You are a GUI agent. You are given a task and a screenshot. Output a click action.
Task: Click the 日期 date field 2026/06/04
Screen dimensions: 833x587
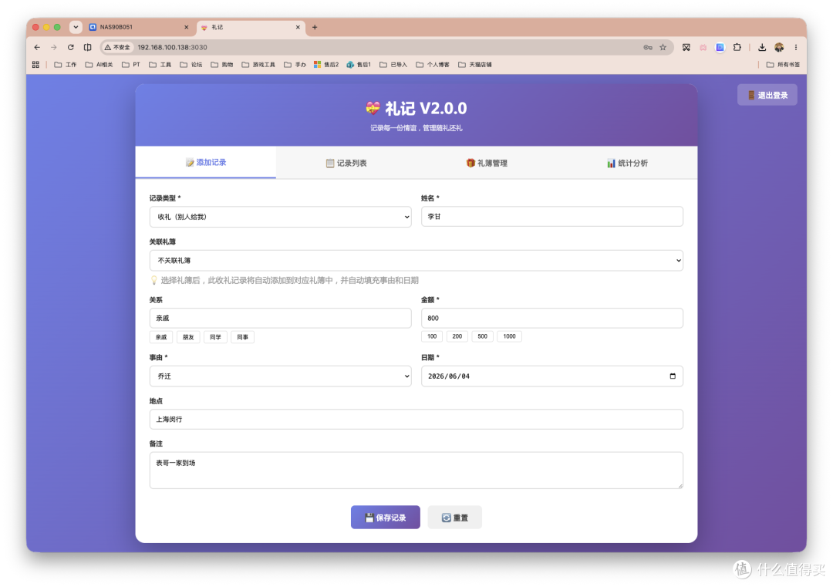[552, 376]
